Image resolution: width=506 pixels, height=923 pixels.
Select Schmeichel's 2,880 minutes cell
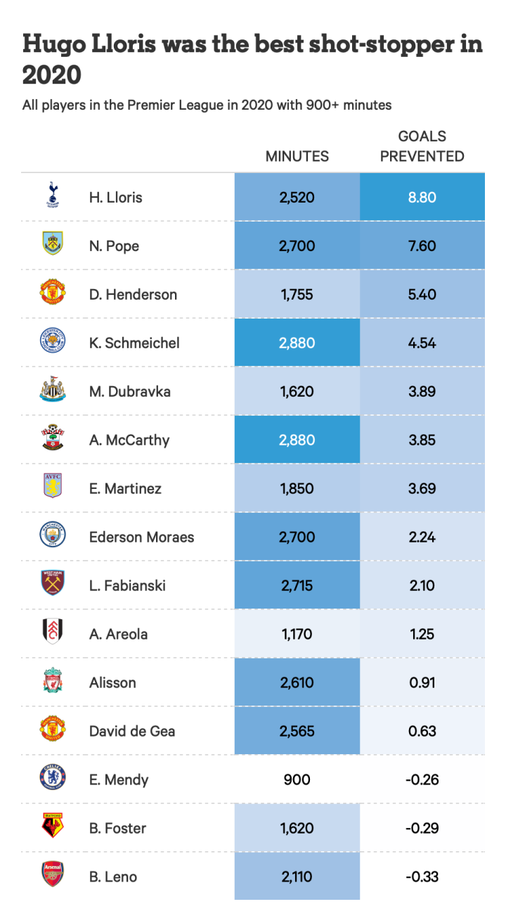(297, 343)
